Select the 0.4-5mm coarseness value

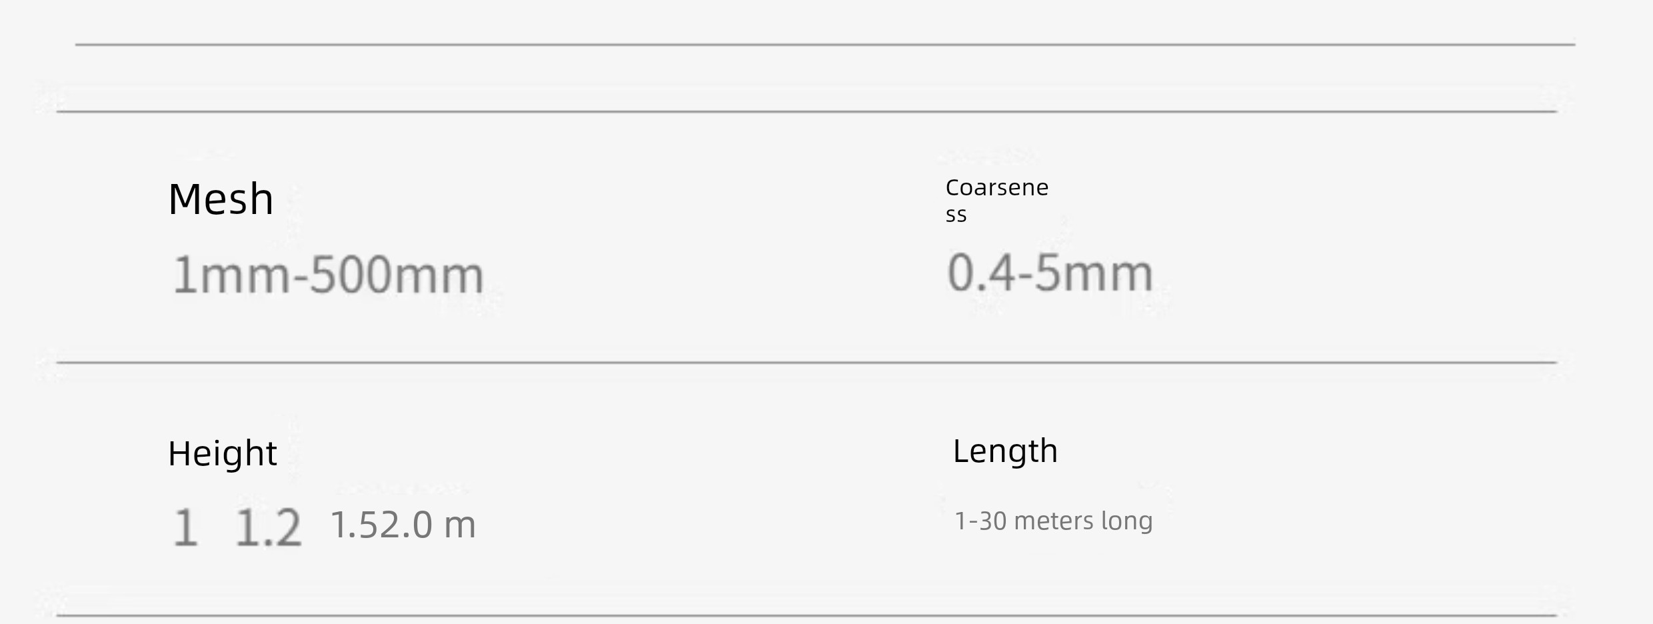1050,272
